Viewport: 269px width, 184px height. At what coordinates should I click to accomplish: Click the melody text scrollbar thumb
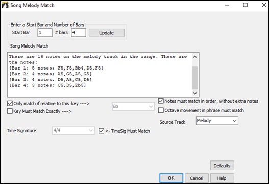(x=195, y=78)
